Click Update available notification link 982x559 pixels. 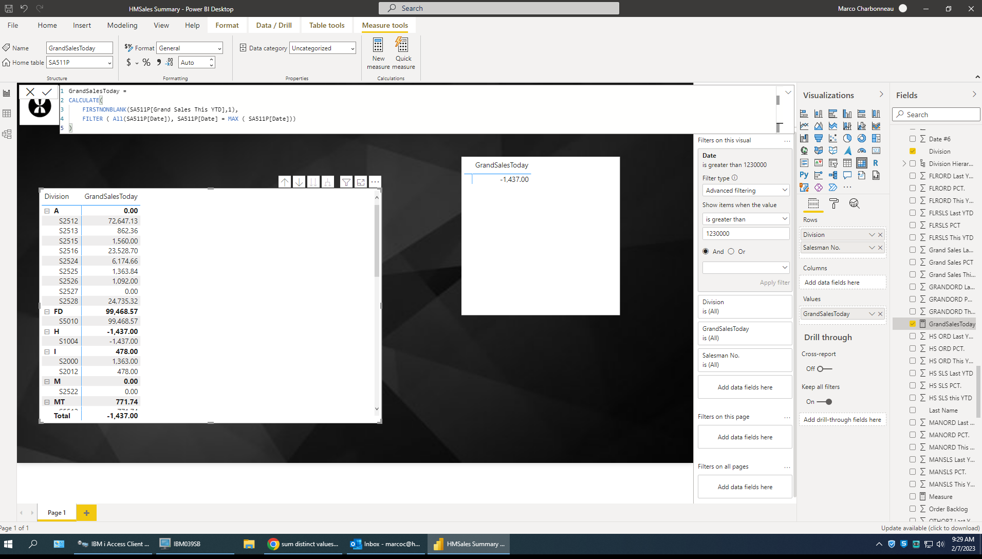[930, 528]
